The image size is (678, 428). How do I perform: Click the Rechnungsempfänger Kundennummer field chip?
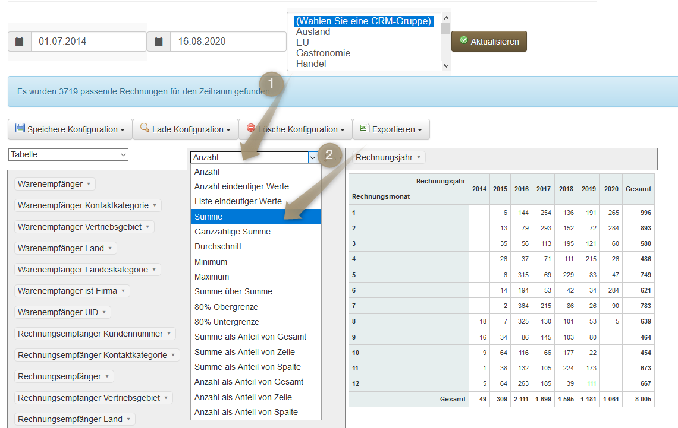tap(91, 334)
